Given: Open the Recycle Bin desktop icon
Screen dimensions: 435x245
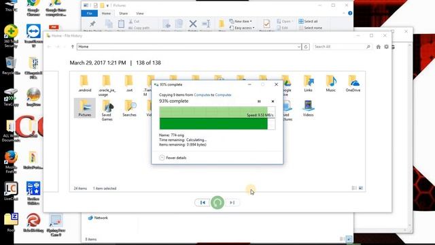Looking at the screenshot, I should (x=11, y=65).
